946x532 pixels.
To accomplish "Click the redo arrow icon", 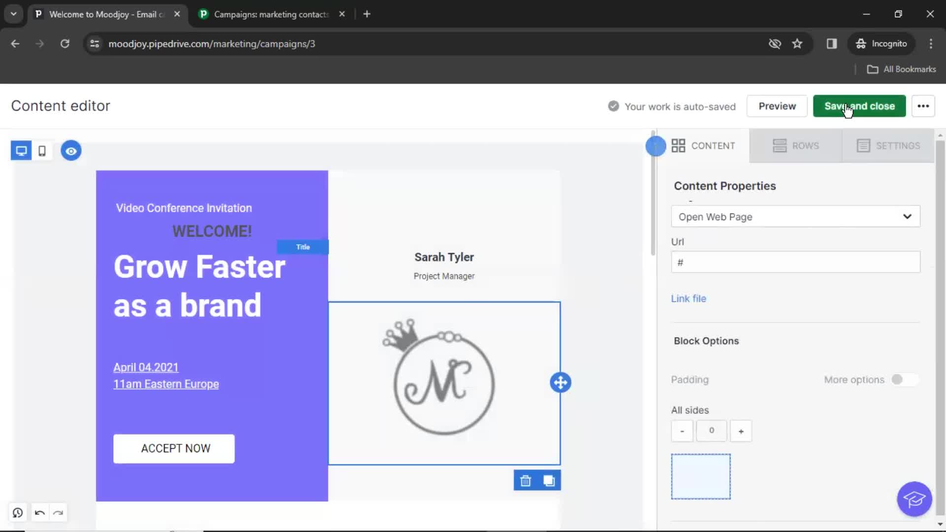I will 58,512.
